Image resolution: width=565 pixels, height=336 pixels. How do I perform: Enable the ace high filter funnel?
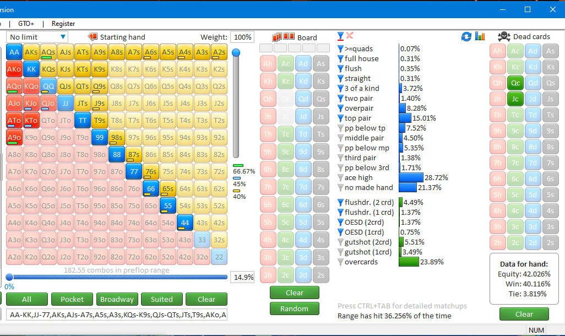point(340,178)
